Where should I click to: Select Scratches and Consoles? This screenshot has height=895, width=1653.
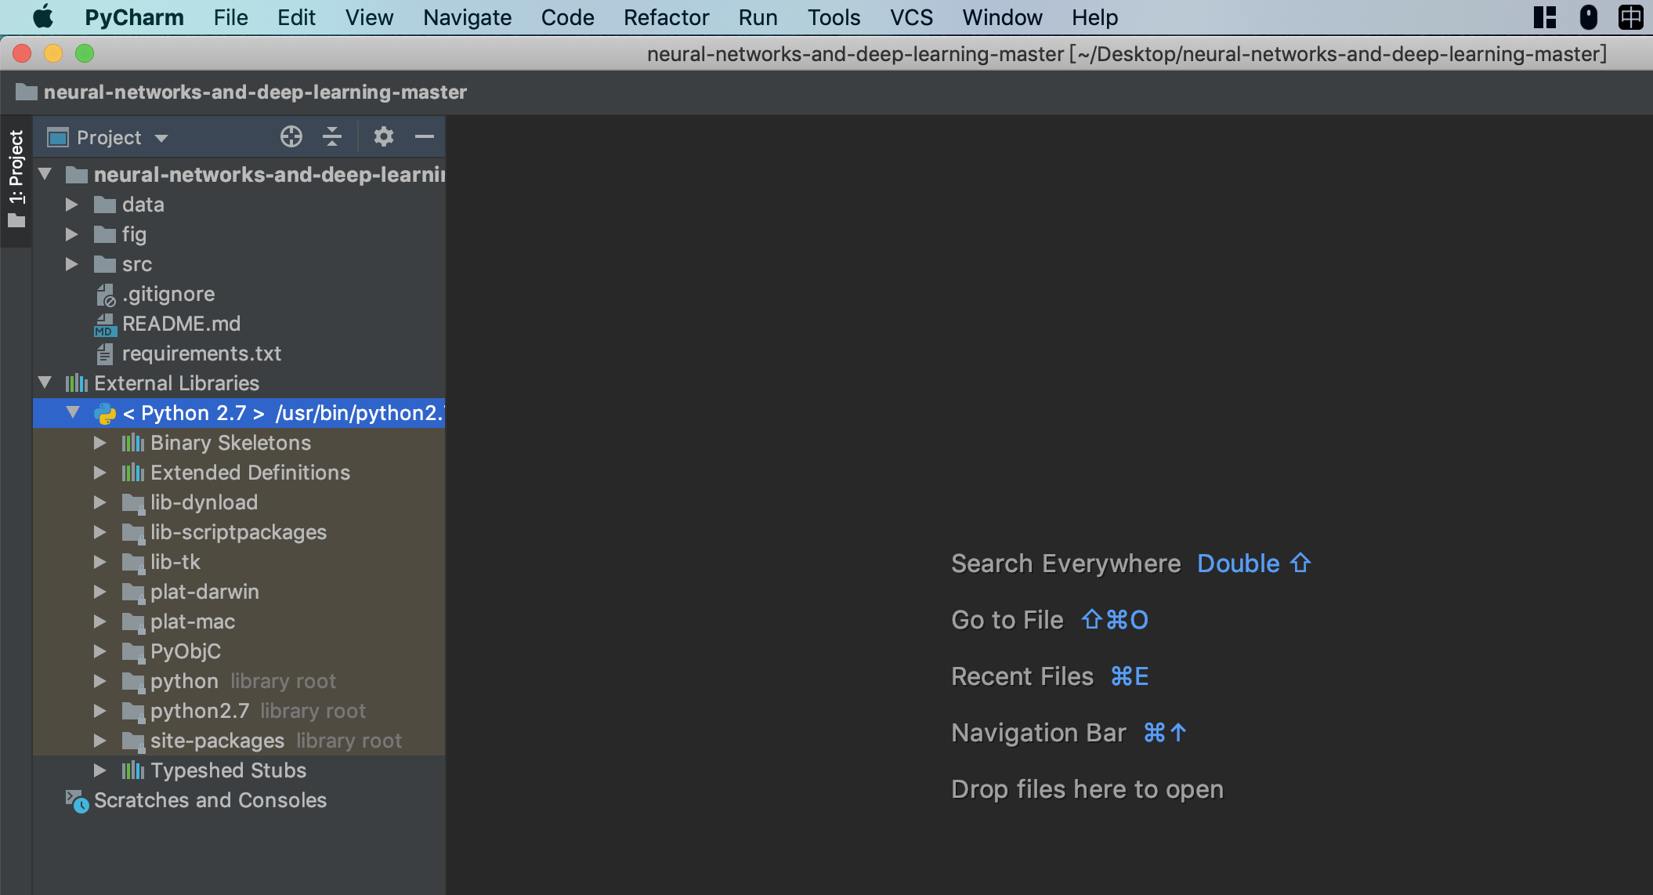tap(210, 801)
